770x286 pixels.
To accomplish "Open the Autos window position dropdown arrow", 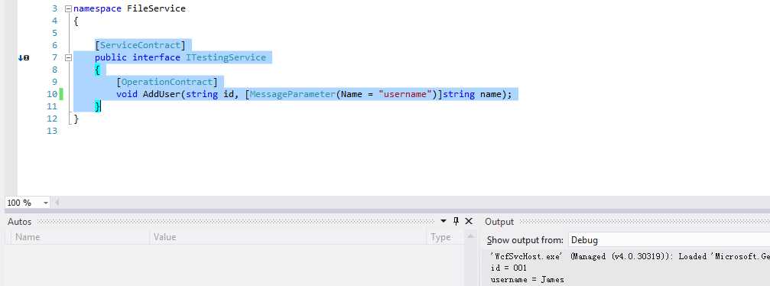I will coord(443,222).
